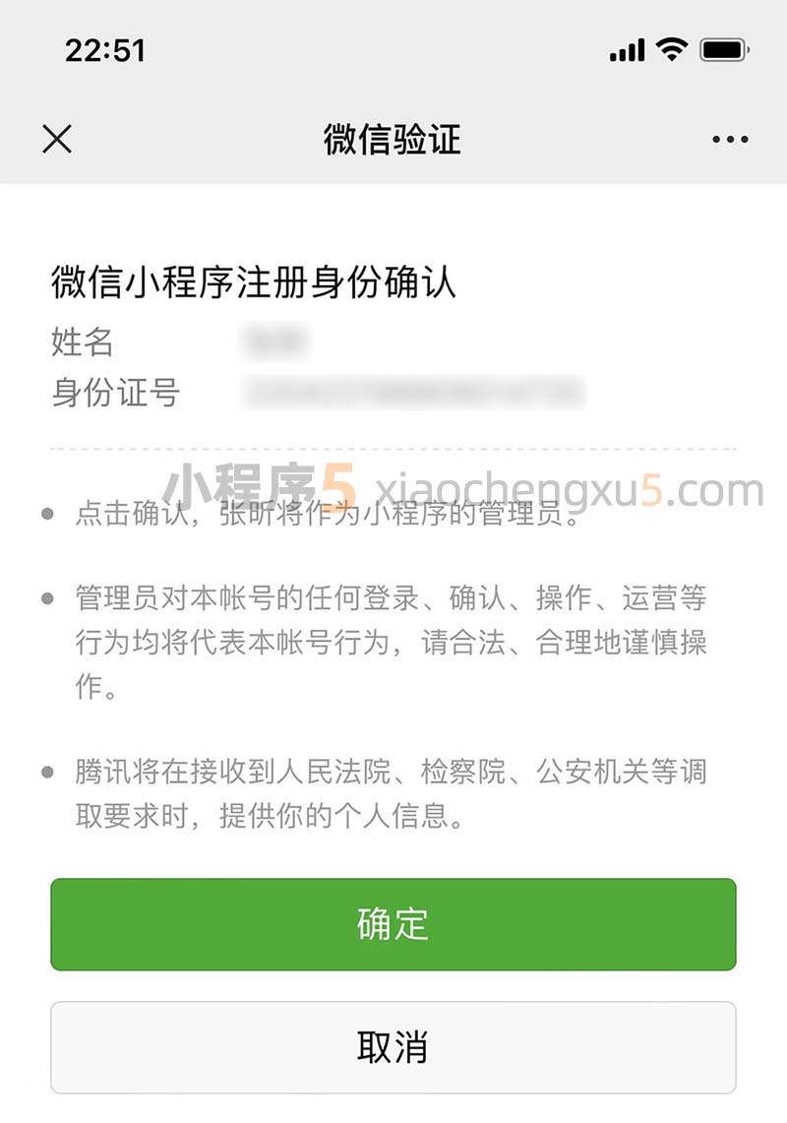The width and height of the screenshot is (787, 1123).
Task: Tap the cellular signal bars icon
Action: click(628, 51)
